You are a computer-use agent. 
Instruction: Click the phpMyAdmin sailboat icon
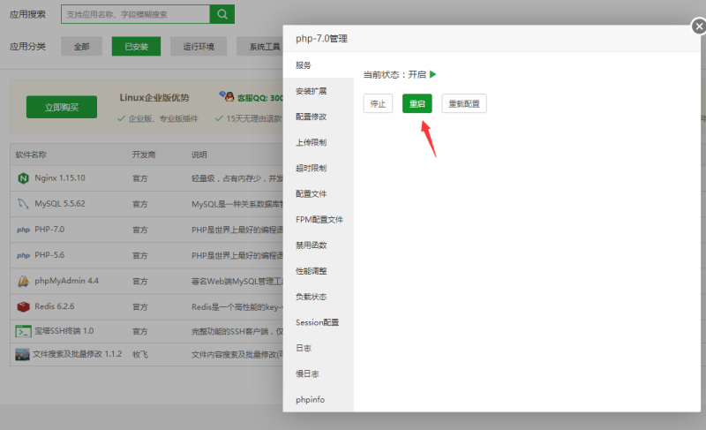click(23, 281)
